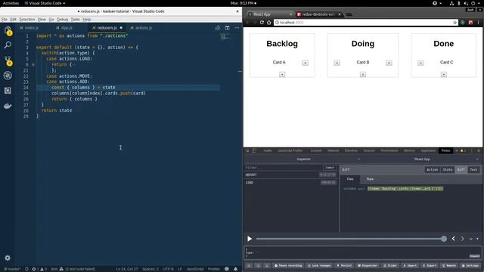
Task: Open the editor's more actions ellipsis
Action: point(237,28)
